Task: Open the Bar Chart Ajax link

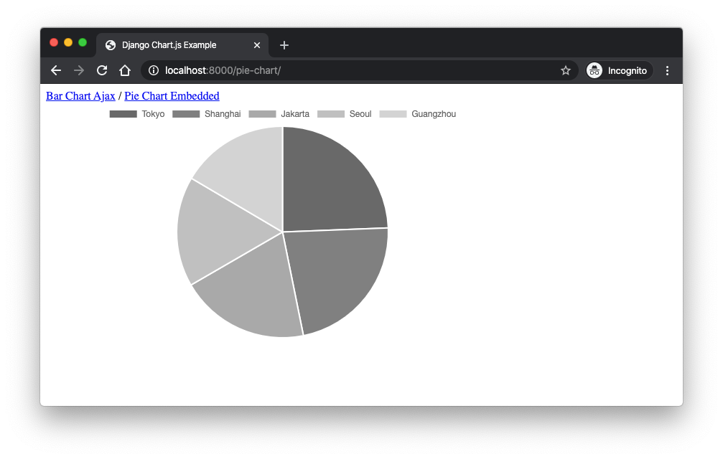Action: pos(80,95)
